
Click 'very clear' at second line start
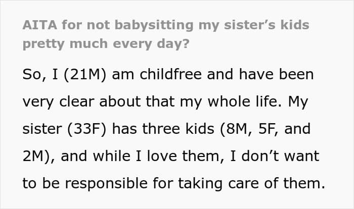[58, 102]
